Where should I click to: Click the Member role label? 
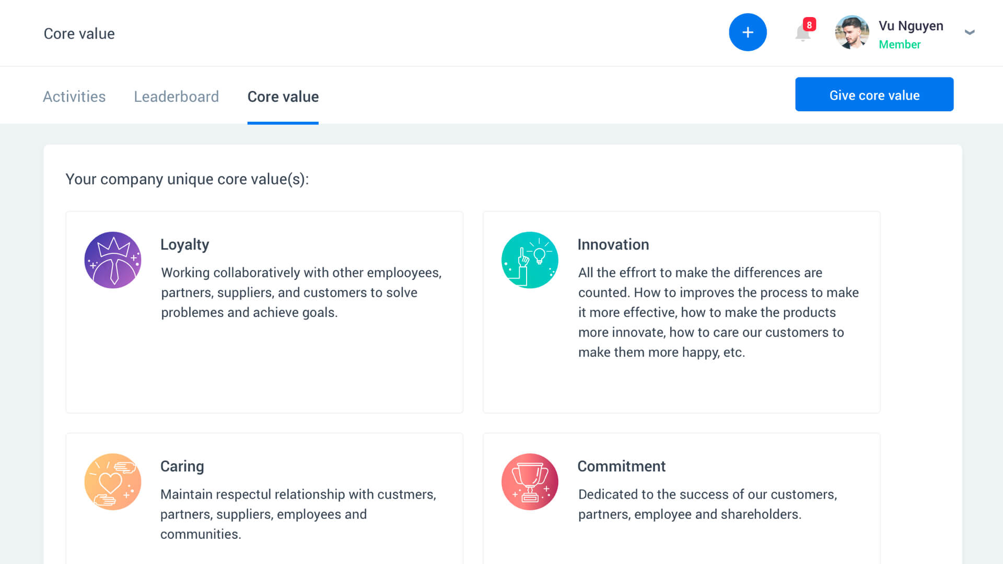pyautogui.click(x=899, y=44)
